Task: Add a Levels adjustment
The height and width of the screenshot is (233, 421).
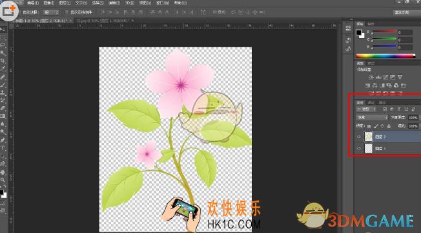Action: tap(378, 77)
